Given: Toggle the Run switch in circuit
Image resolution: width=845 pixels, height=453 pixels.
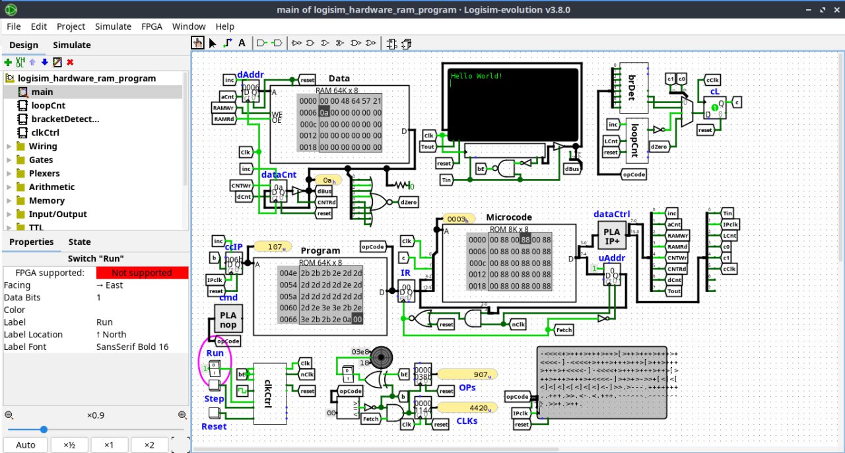Looking at the screenshot, I should click(x=215, y=368).
